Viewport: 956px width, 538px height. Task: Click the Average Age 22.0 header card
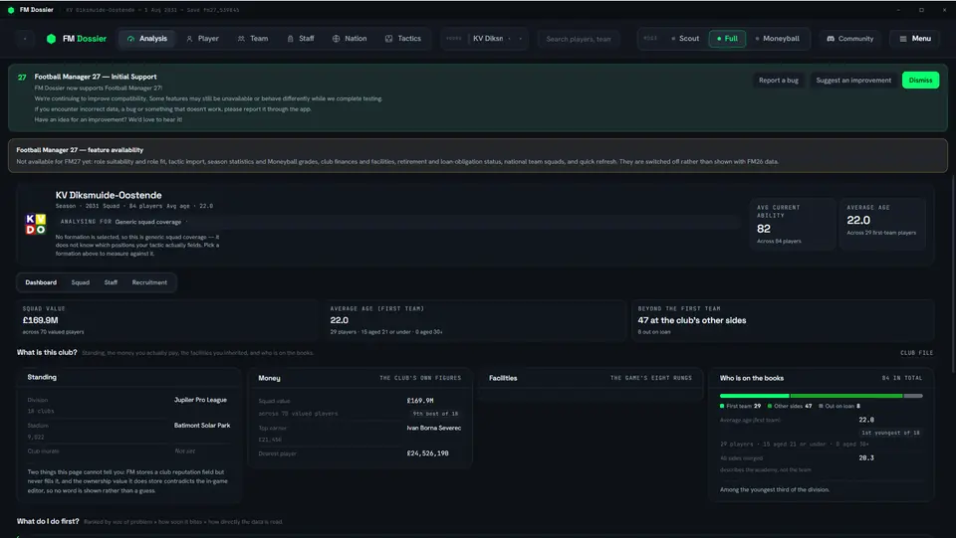[x=881, y=224]
